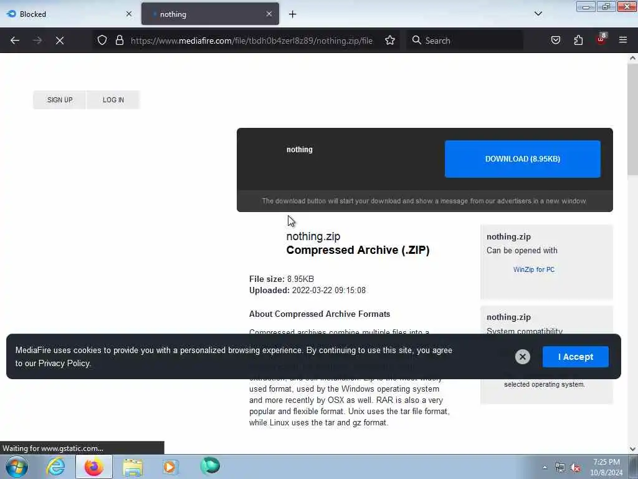Show hidden system tray icons arrow
Image resolution: width=638 pixels, height=479 pixels.
click(x=545, y=468)
